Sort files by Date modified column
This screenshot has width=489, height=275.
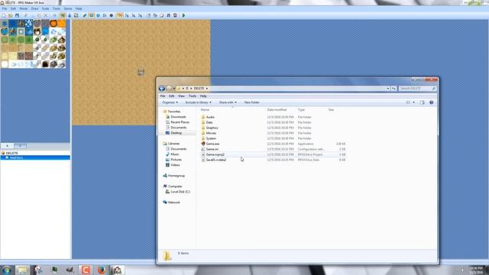pyautogui.click(x=277, y=110)
